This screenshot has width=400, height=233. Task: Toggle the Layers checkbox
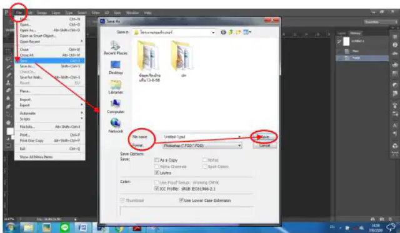(157, 173)
